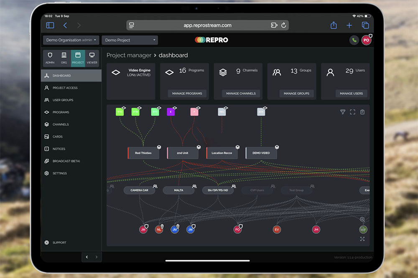Open the Channels item in the sidebar
Screen dimensions: 418x278
pyautogui.click(x=61, y=124)
